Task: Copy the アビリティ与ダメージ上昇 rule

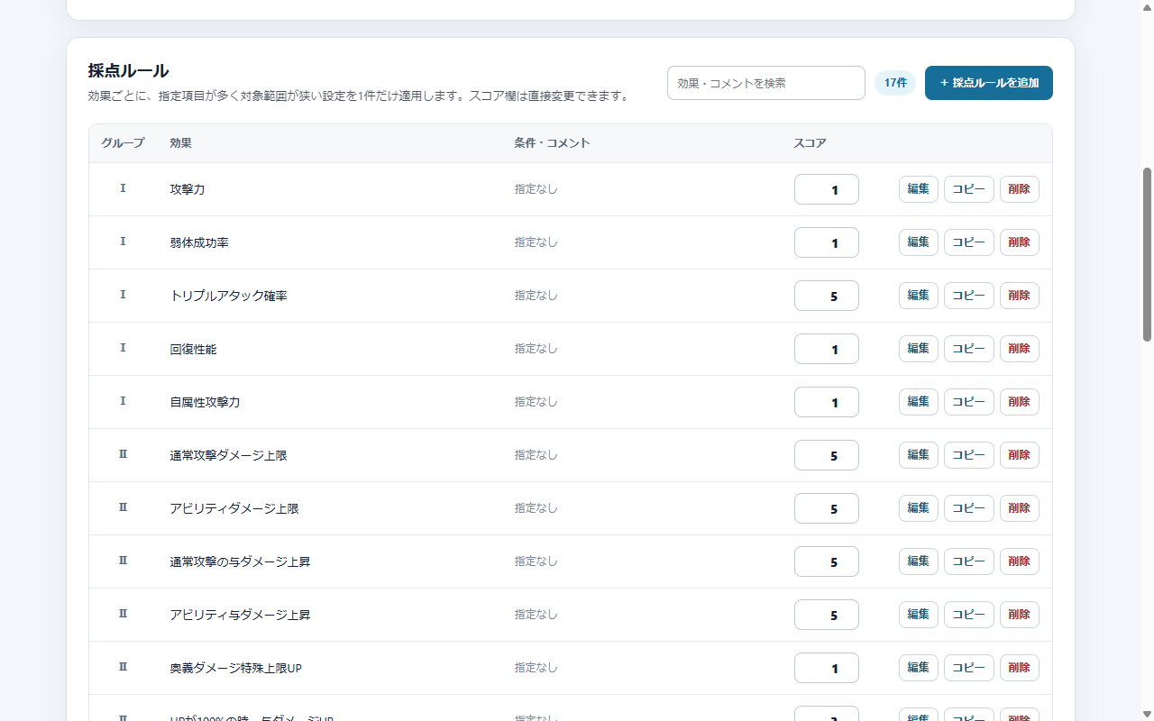Action: (968, 615)
